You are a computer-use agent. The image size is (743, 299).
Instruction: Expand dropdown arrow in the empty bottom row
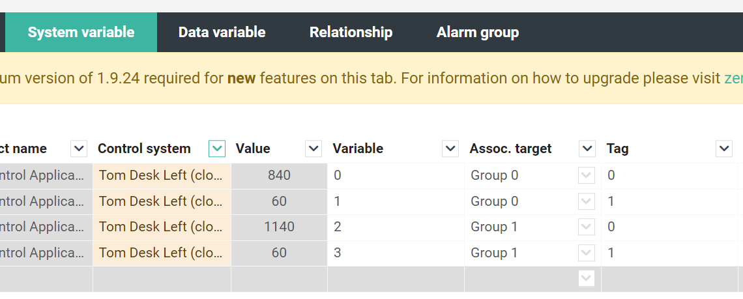point(587,278)
